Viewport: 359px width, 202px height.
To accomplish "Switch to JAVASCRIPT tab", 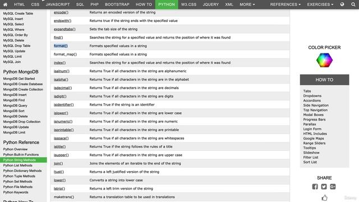I will pos(58,4).
